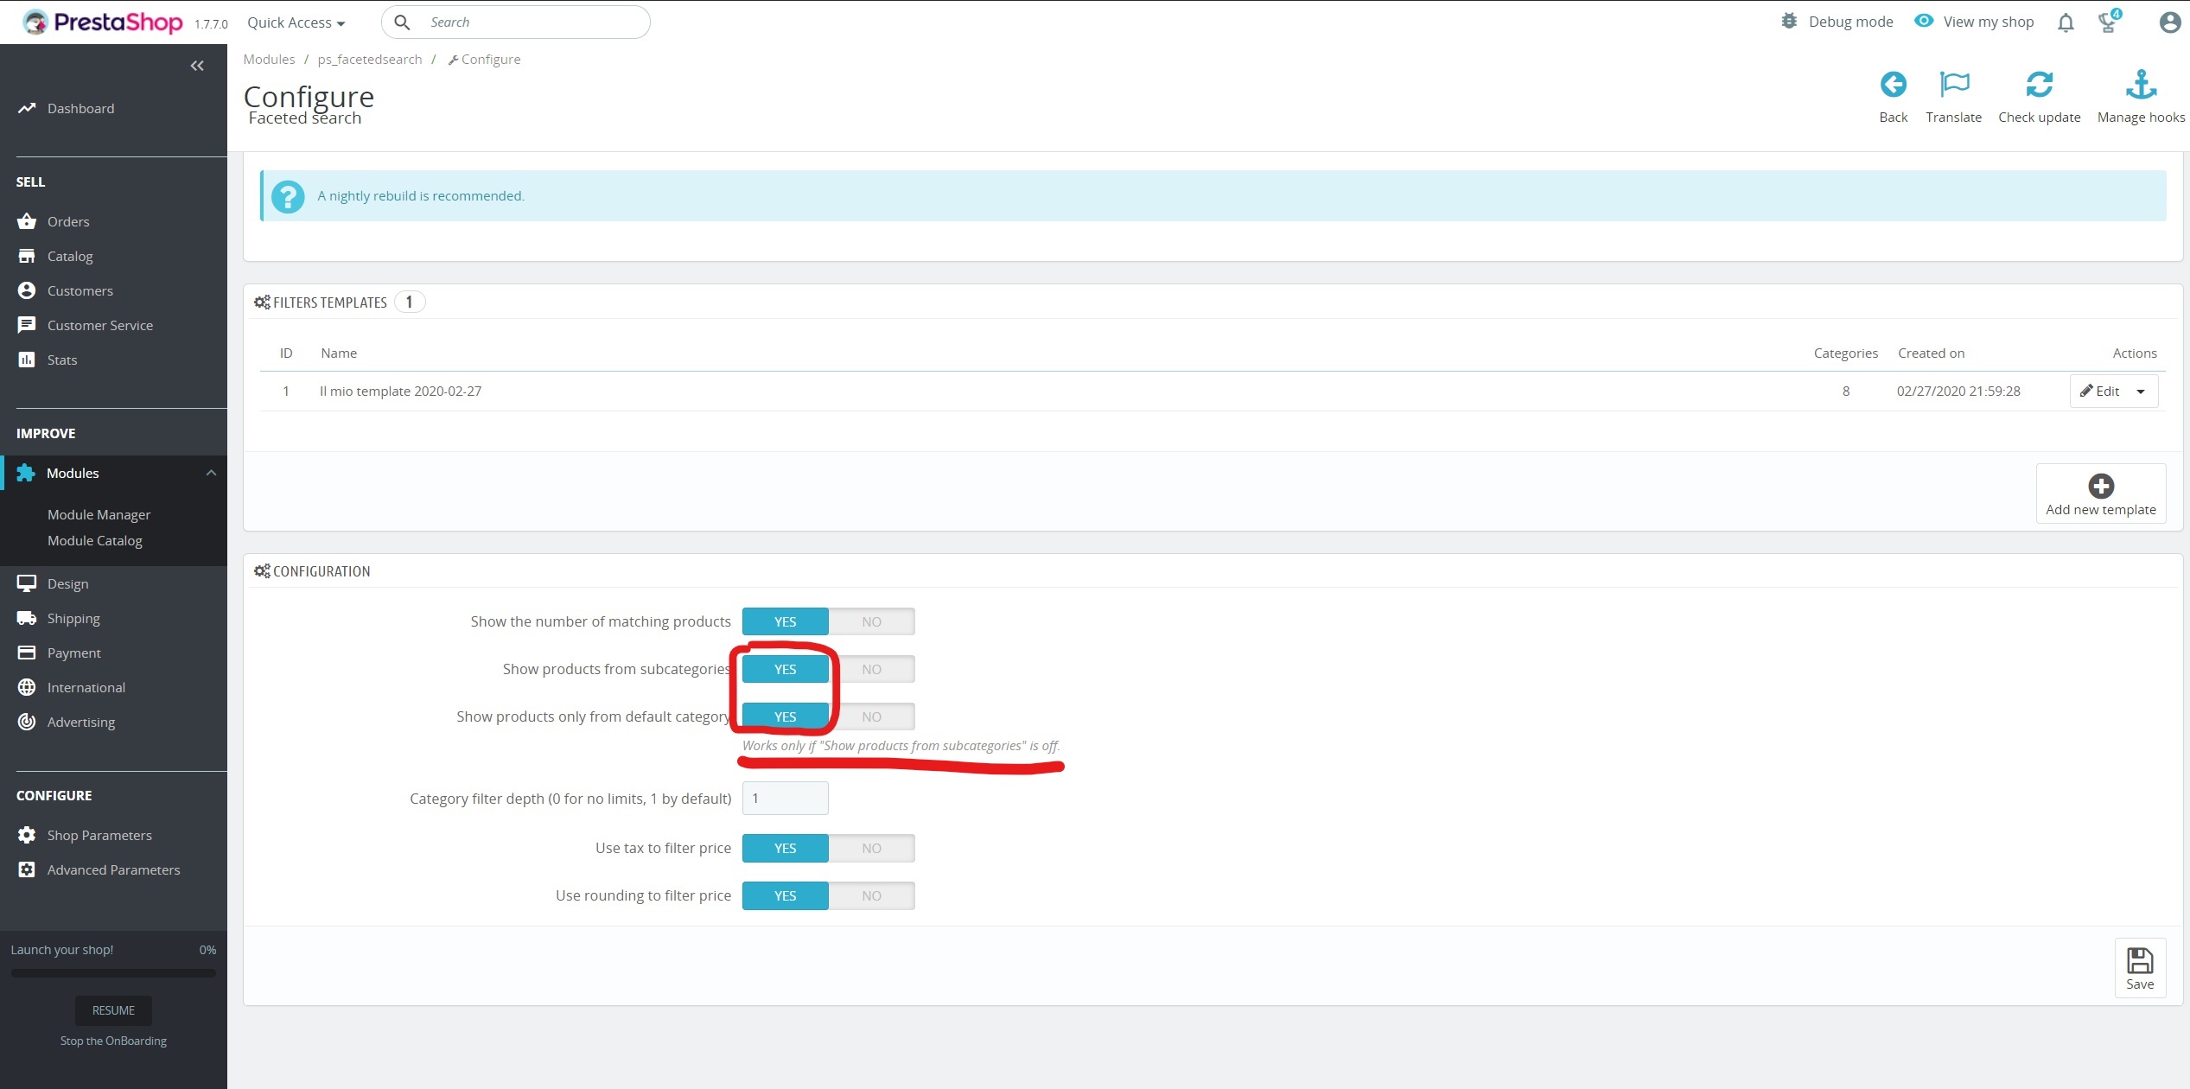Click the notifications bell icon
The image size is (2190, 1089).
coord(2066,23)
